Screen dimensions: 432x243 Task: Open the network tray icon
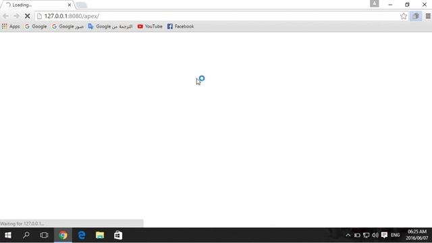click(366, 236)
